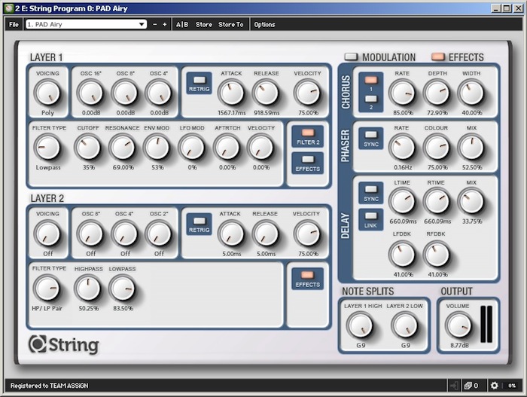This screenshot has width=527, height=397.
Task: Click the Layer 1 High note split knob
Action: coord(360,325)
